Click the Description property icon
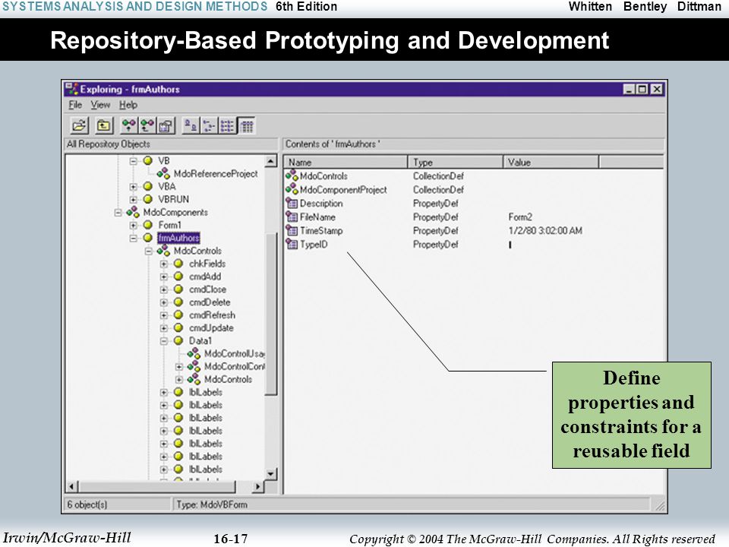 [292, 204]
